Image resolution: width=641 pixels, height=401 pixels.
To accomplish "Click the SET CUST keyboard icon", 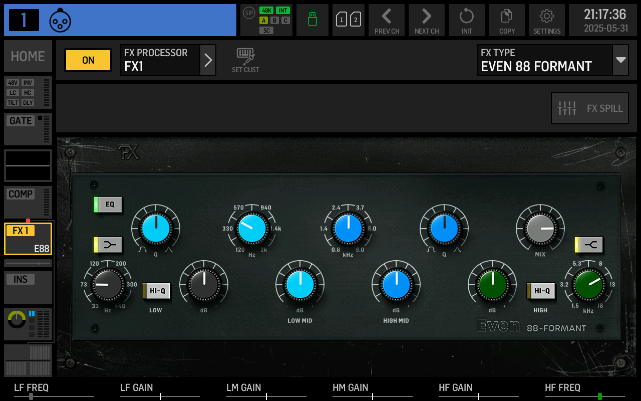I will tap(245, 60).
